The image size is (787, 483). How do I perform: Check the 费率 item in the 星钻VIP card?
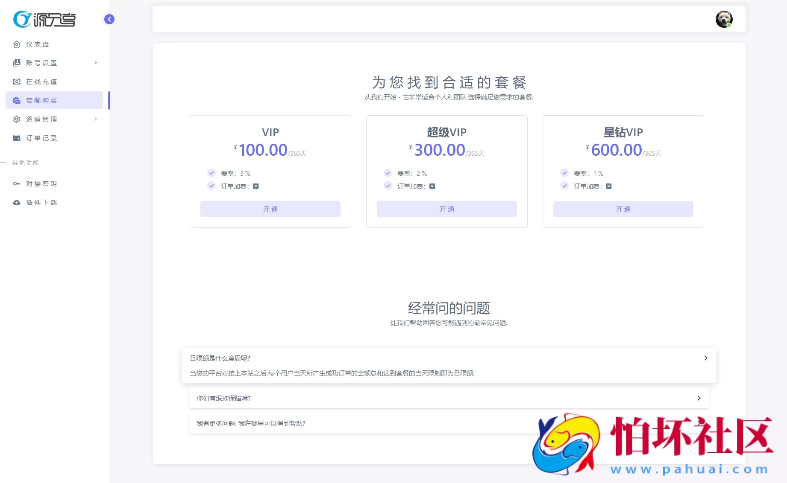click(564, 173)
